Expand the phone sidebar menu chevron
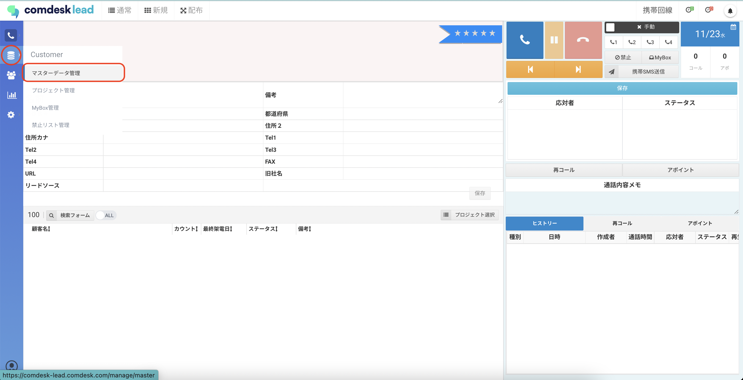743x380 pixels. click(19, 35)
